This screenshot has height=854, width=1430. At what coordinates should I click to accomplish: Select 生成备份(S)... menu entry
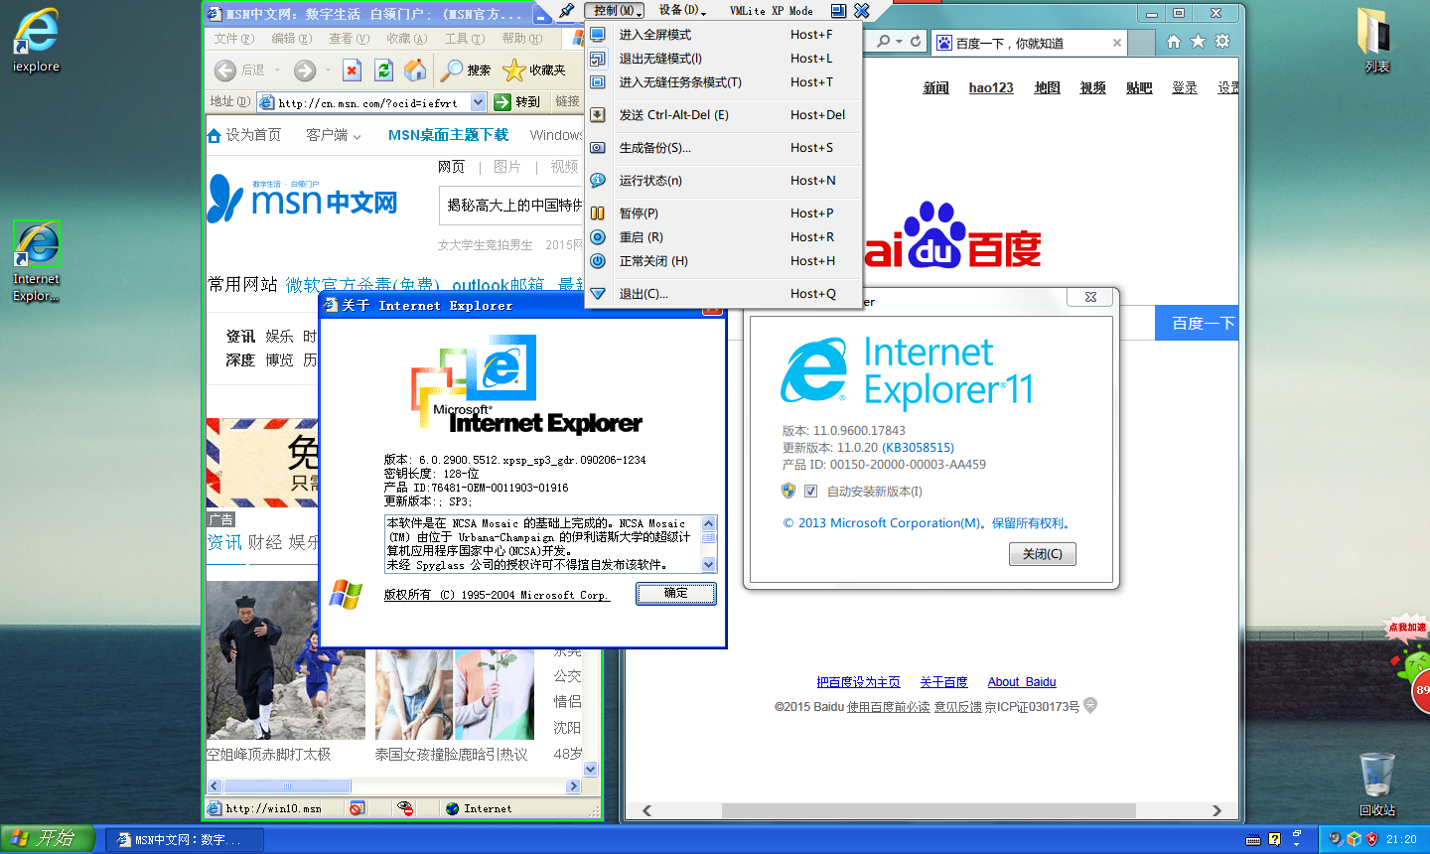click(723, 148)
